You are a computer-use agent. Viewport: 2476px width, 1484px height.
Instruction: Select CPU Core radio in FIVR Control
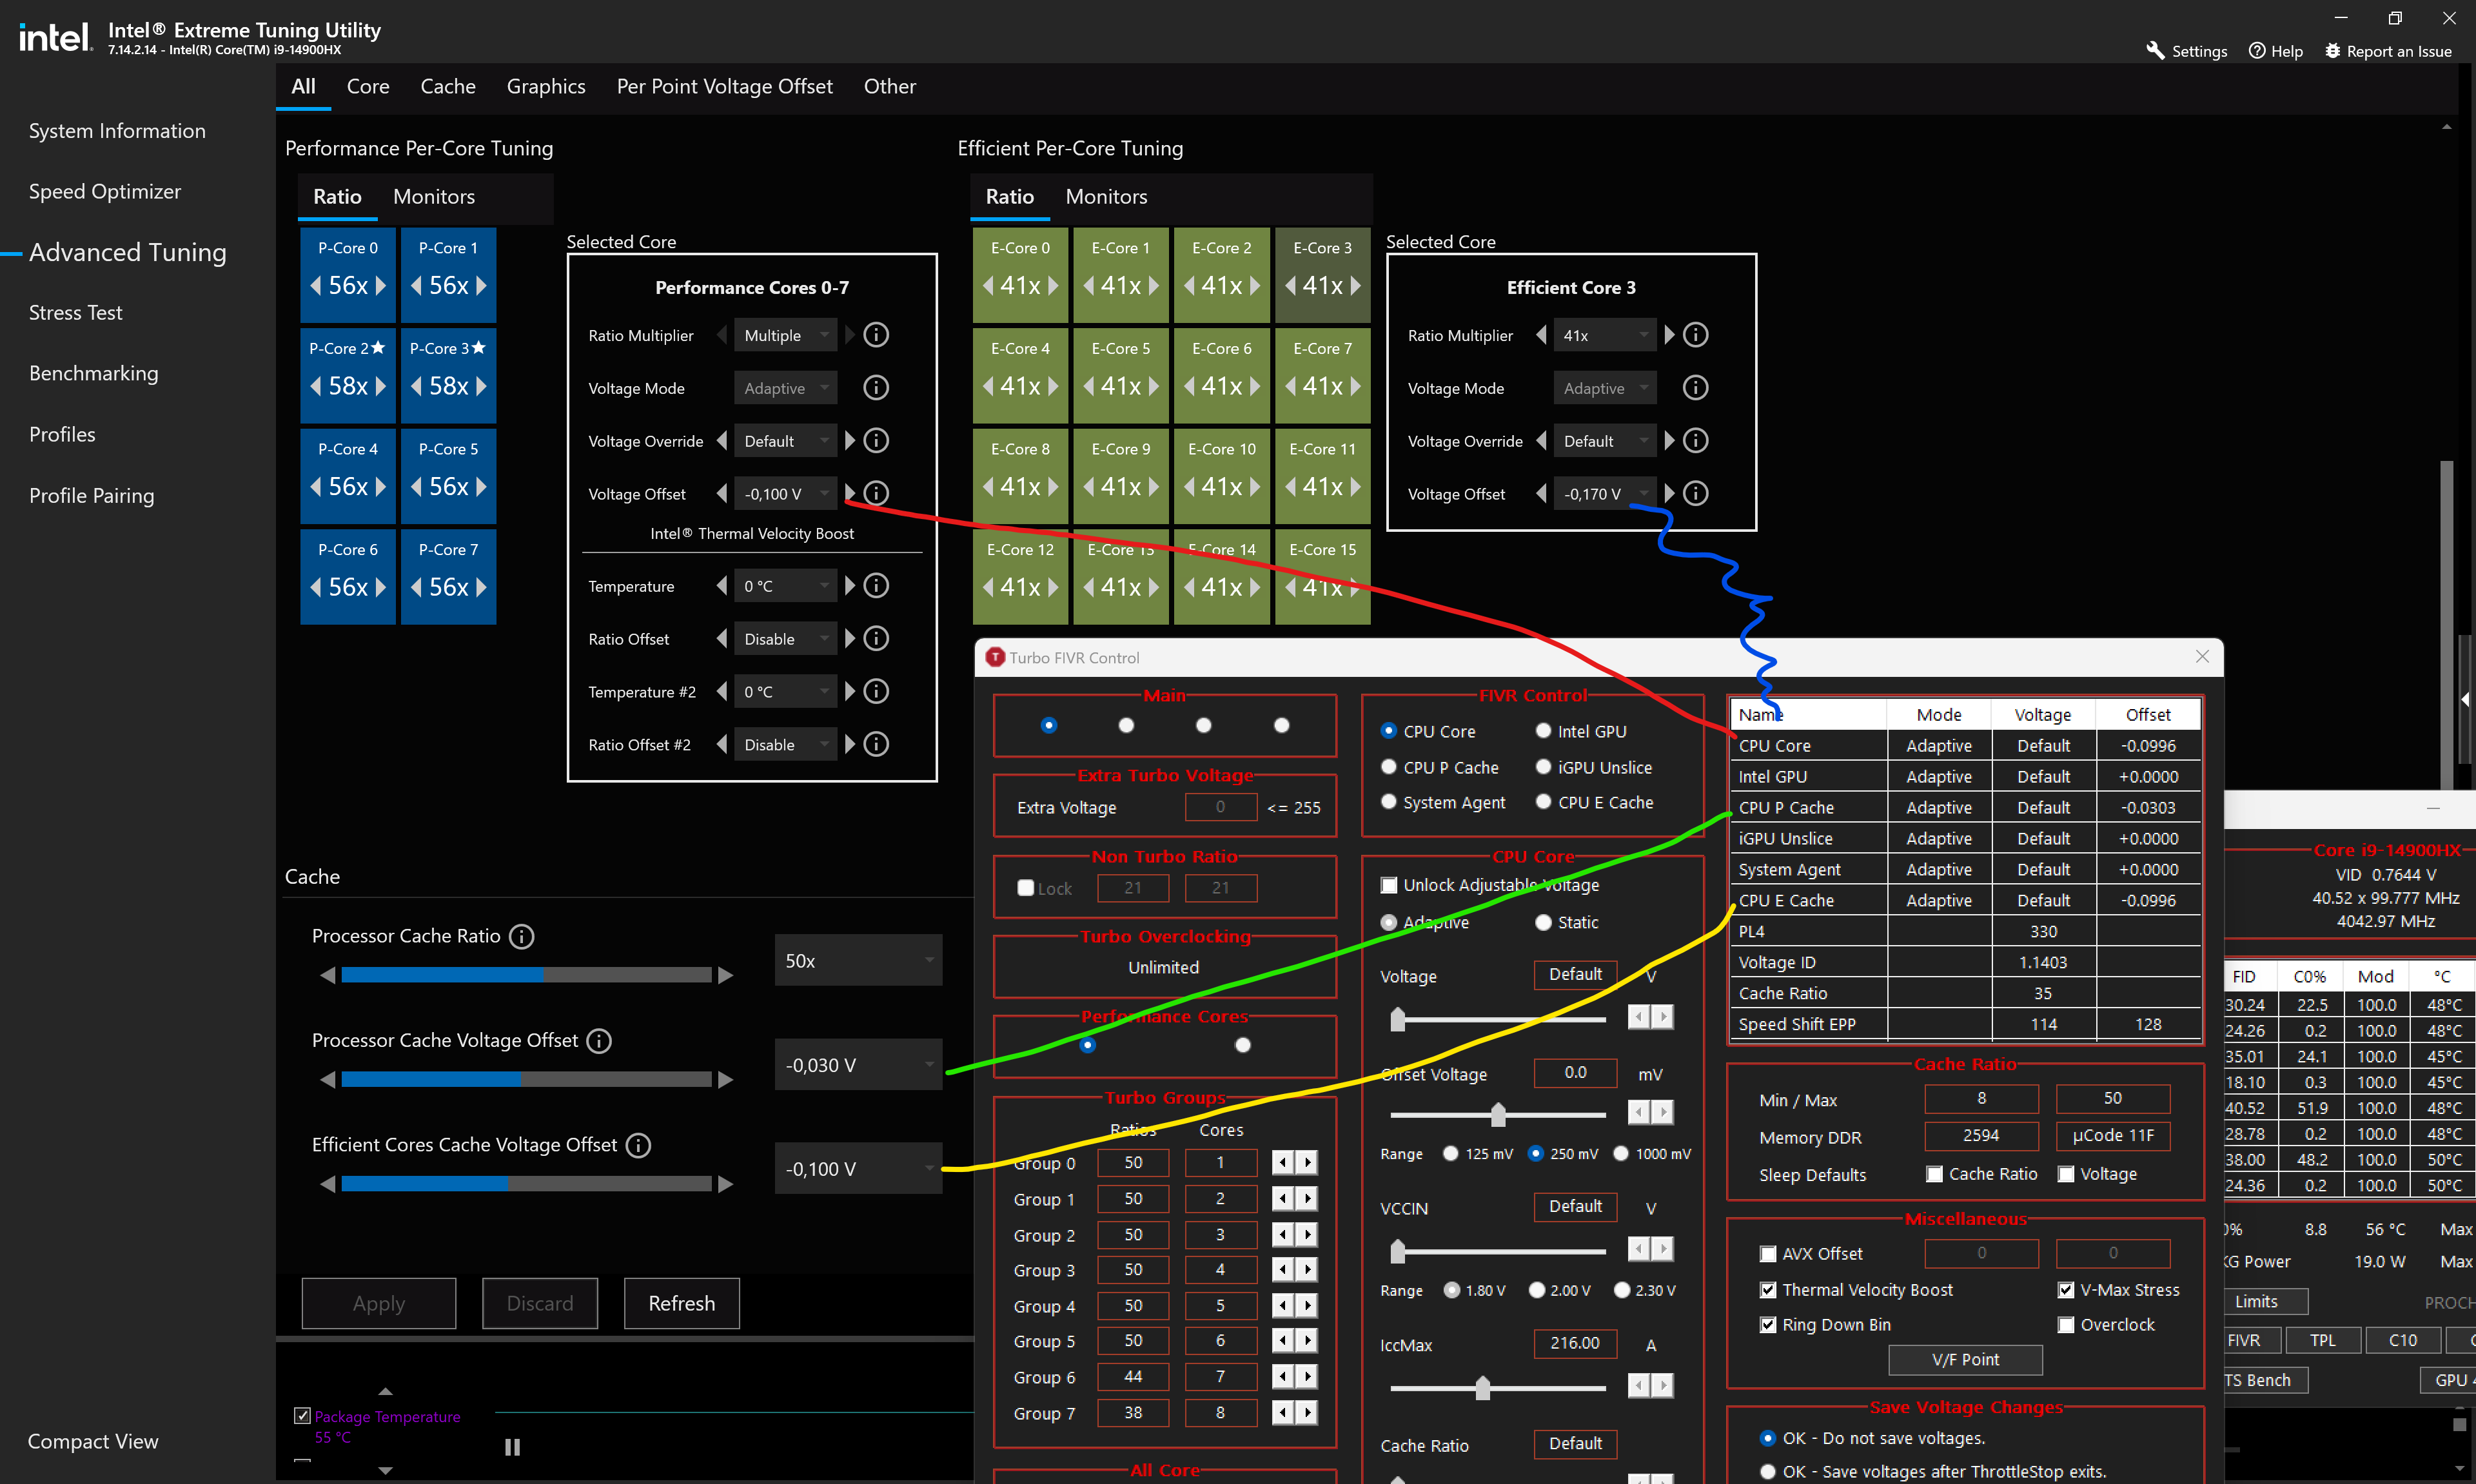point(1388,731)
